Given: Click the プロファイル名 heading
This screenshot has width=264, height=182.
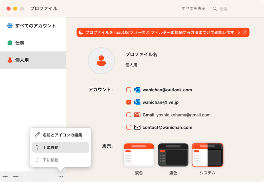Looking at the screenshot, I should point(141,54).
